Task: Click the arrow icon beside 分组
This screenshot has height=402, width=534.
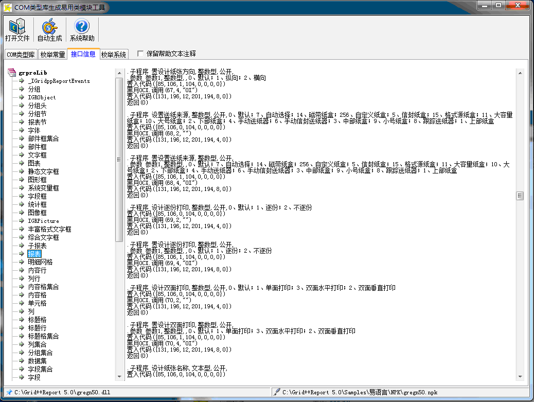Action: point(22,89)
